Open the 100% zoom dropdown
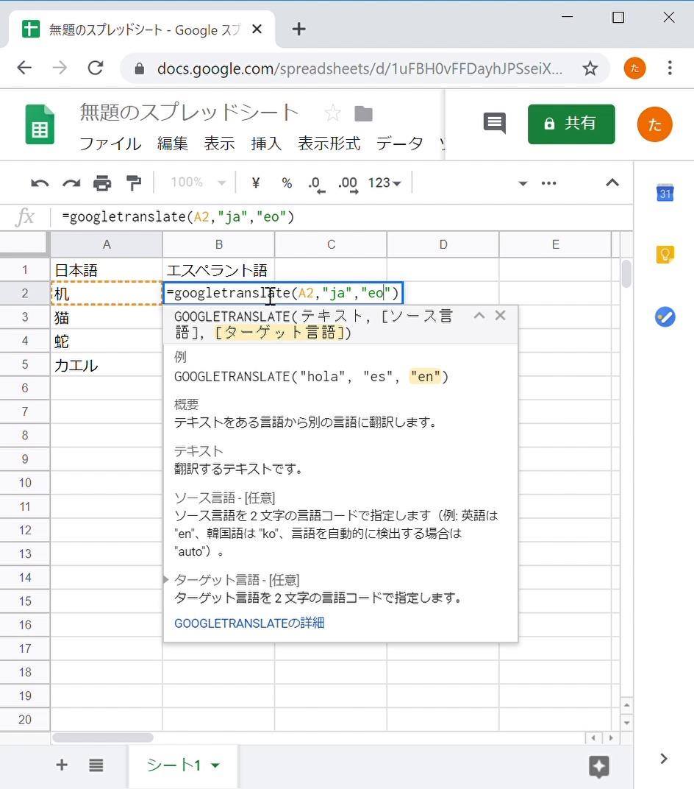 click(198, 182)
